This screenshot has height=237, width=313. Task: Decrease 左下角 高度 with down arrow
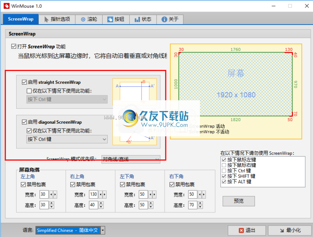151,207
